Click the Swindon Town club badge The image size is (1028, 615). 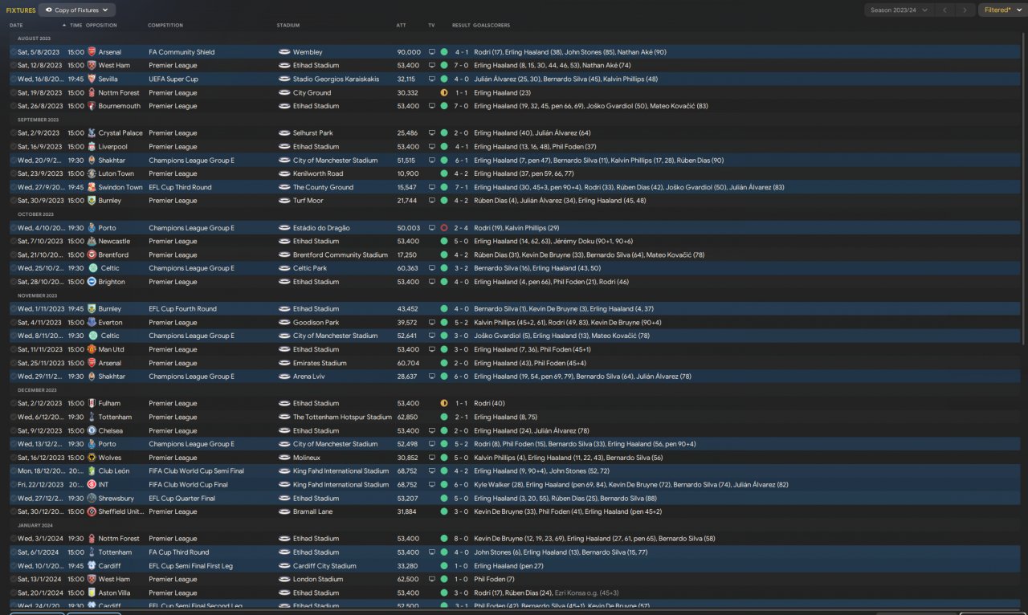click(92, 187)
